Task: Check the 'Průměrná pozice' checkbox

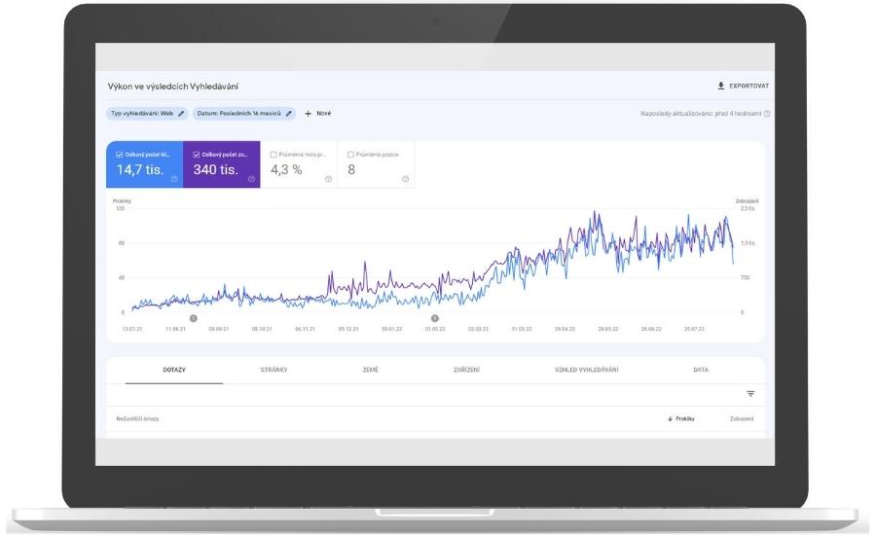Action: click(x=350, y=155)
